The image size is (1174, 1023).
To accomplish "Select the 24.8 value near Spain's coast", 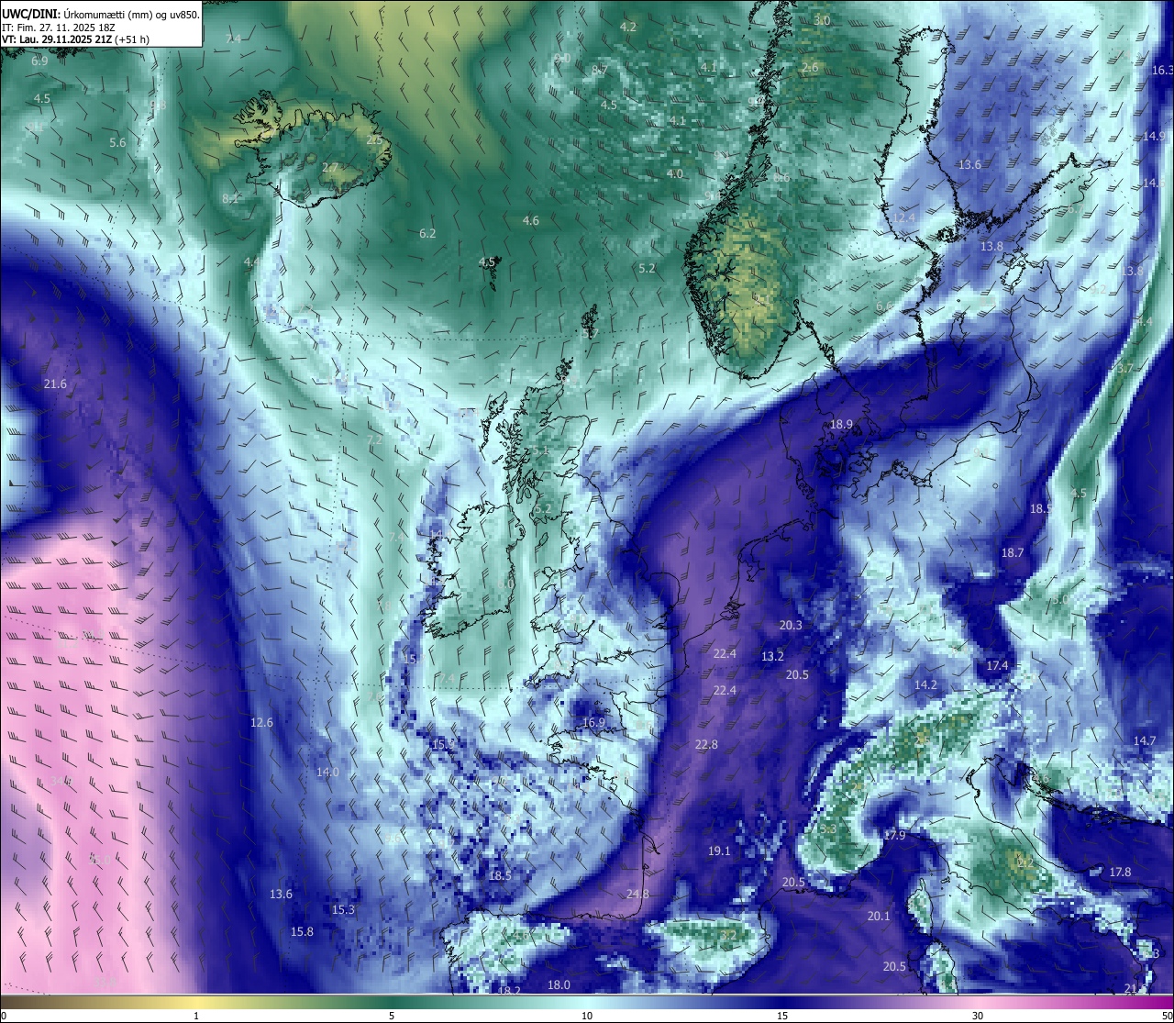I will click(x=637, y=894).
